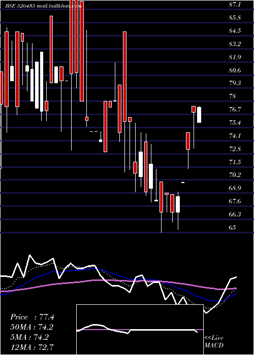The image size is (254, 355).
Task: Click the 78 price axis label
Action: [233, 96]
